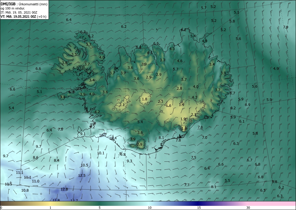Click the map value 4.6

(180, 61)
